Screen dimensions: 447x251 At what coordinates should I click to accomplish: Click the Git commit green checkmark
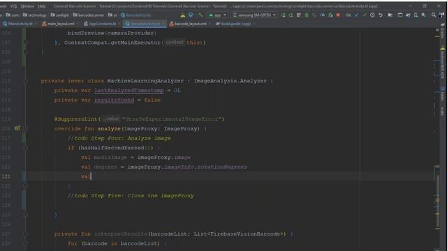pyautogui.click(x=365, y=15)
